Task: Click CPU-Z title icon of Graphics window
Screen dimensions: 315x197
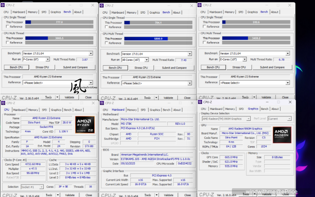Action: pyautogui.click(x=200, y=102)
